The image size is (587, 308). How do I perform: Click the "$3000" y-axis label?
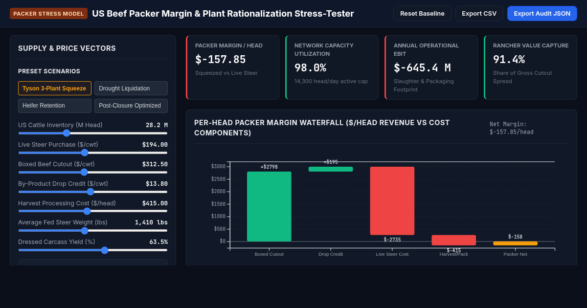pyautogui.click(x=218, y=167)
